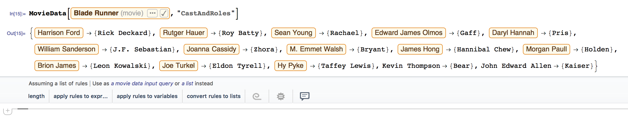
Task: Click William Sanderson entity
Action: (67, 49)
